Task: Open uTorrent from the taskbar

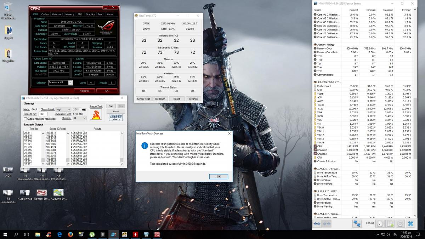Action: 92,234
